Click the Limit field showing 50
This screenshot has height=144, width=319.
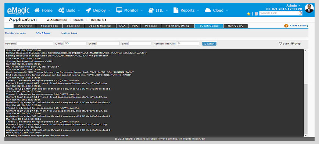75,43
